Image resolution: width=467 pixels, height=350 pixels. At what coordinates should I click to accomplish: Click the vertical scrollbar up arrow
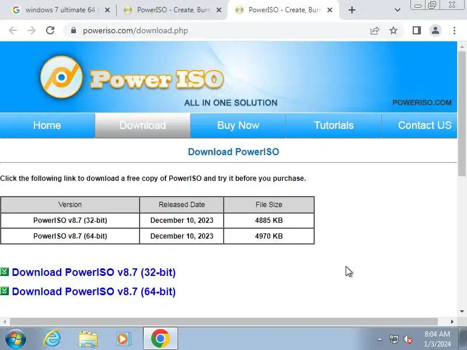(462, 47)
